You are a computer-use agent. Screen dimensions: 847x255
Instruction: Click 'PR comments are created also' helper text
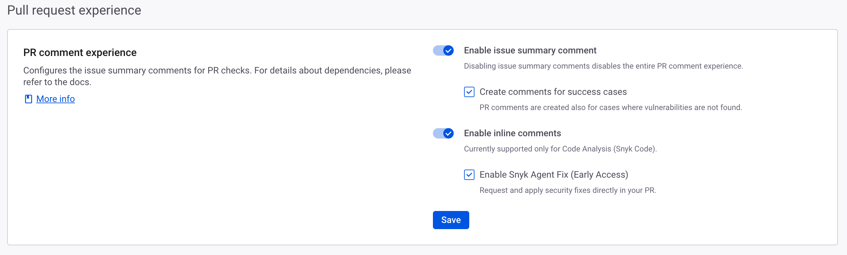pyautogui.click(x=610, y=107)
